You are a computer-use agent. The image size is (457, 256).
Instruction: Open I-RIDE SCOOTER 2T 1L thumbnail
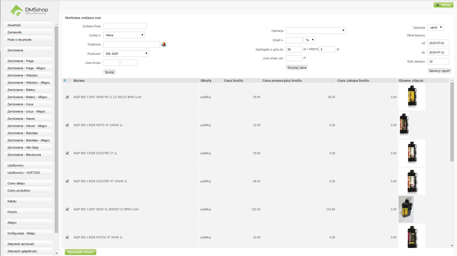pyautogui.click(x=412, y=153)
